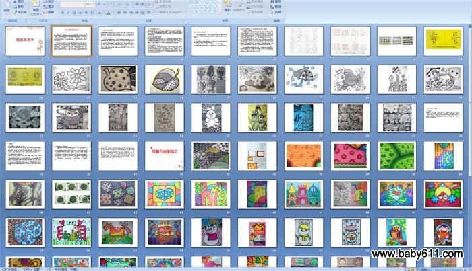The image size is (472, 271).
Task: Open the Select dropdown in the editing group
Action: pyautogui.click(x=277, y=12)
